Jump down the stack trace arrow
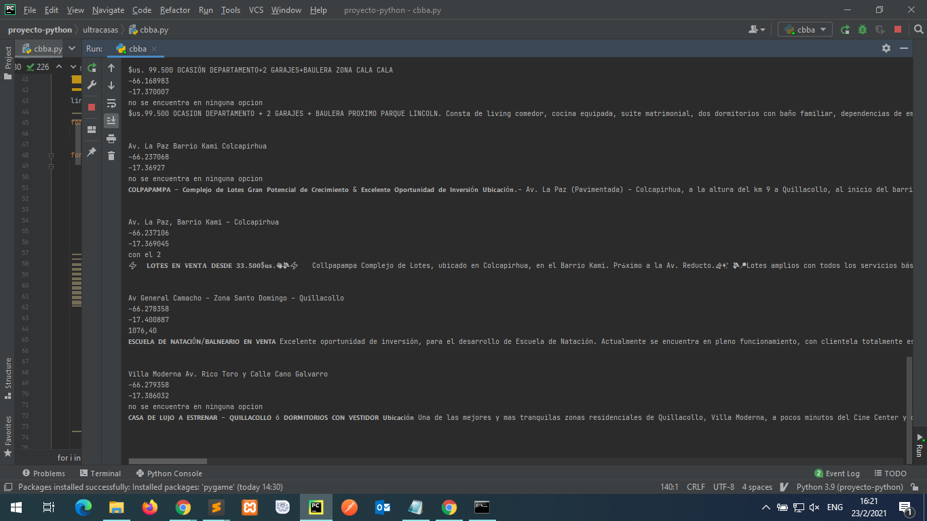Viewport: 927px width, 521px height. click(x=111, y=85)
